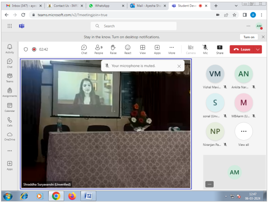Turn on the Camera

tap(191, 49)
